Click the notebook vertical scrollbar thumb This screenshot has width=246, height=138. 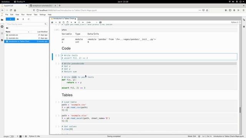click(x=240, y=110)
